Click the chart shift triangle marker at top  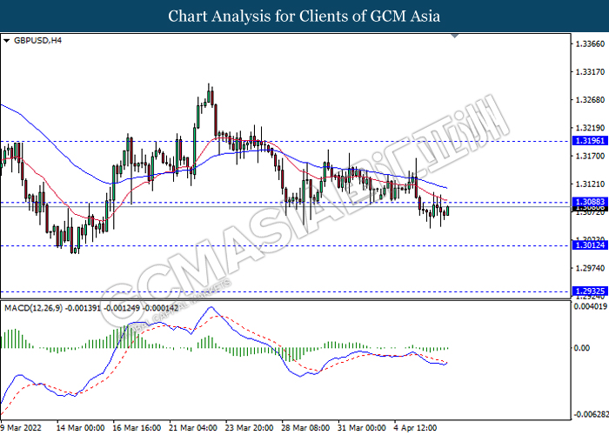click(x=454, y=36)
